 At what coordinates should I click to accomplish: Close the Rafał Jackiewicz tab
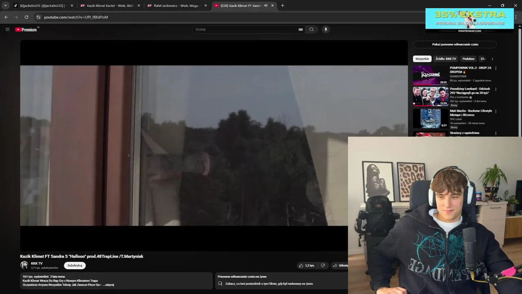(x=206, y=6)
